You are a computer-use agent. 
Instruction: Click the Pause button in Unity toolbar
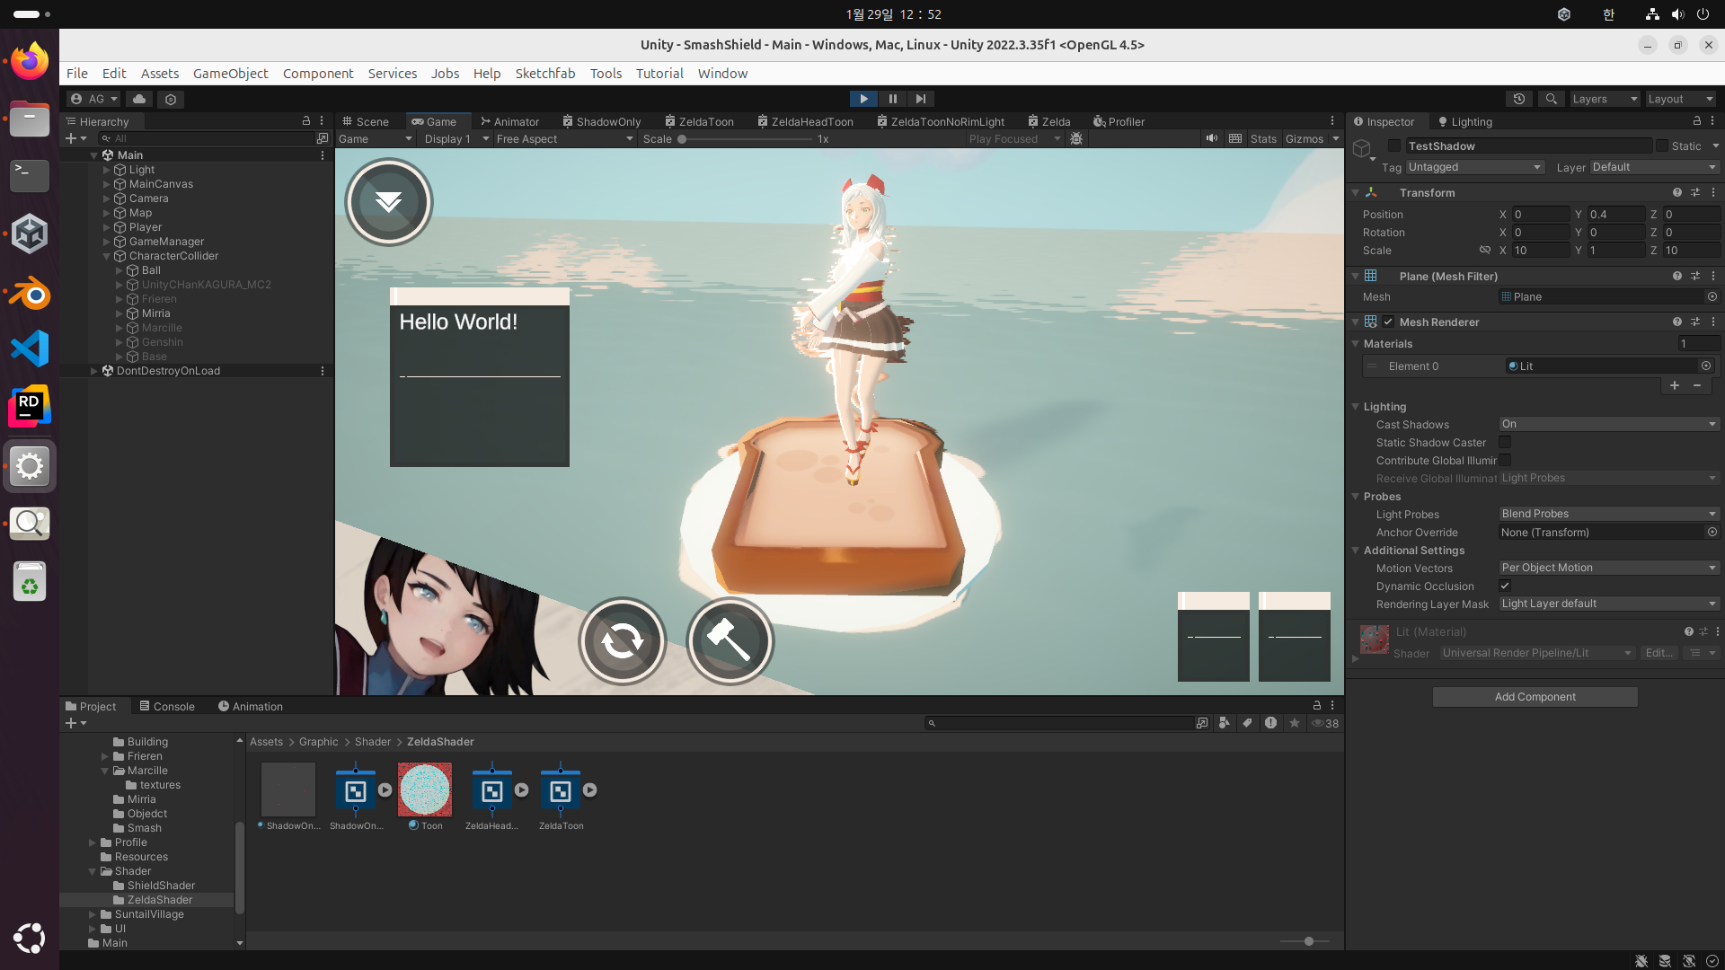[x=892, y=99]
